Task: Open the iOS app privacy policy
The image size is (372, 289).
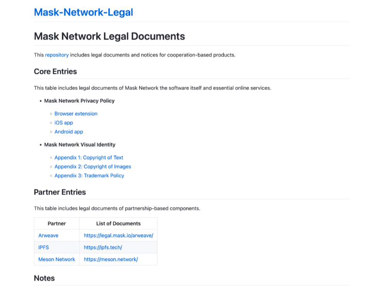Action: click(x=64, y=123)
